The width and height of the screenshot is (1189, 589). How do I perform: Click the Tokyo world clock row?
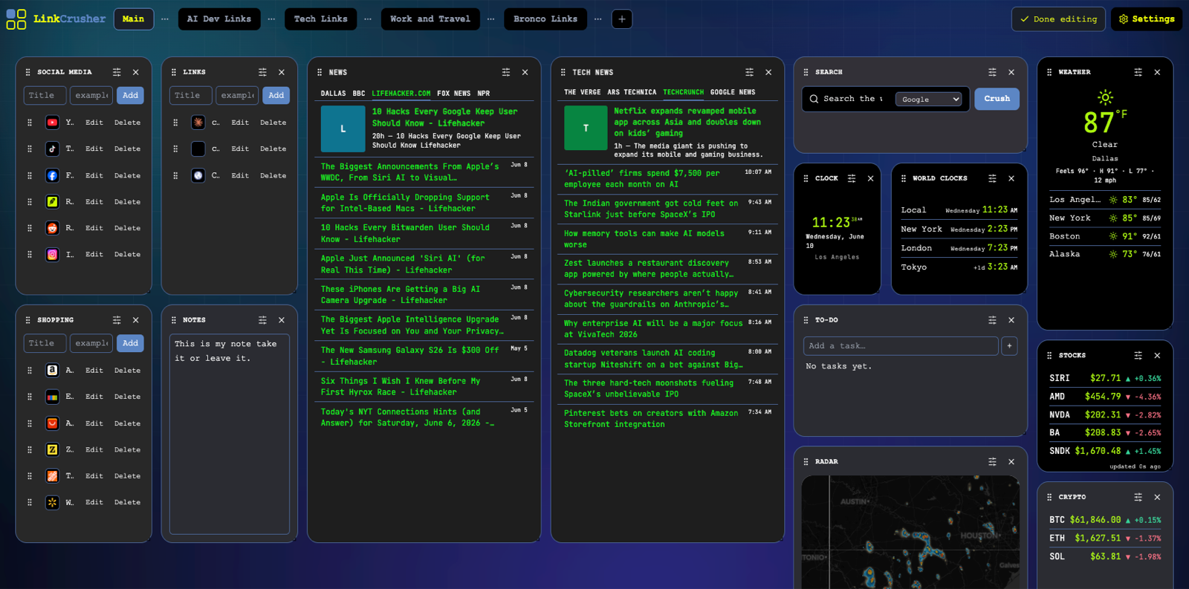pos(959,267)
